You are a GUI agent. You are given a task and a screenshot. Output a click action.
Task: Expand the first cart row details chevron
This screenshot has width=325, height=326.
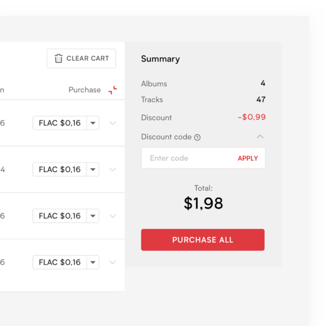tap(113, 123)
